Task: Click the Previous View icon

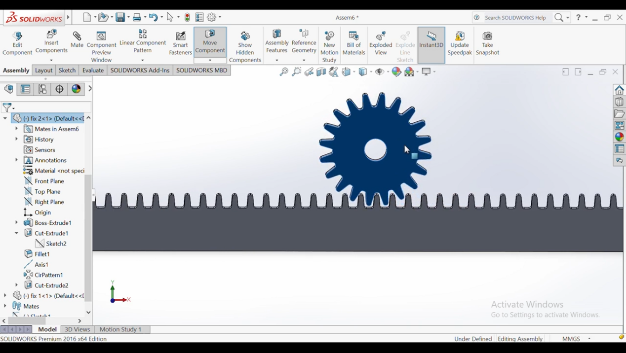Action: 309,72
